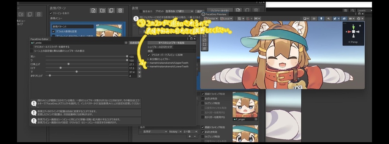The height and width of the screenshot is (144, 389).
Task: Click すべてのシェイプキーを追加 button
Action: tap(171, 43)
